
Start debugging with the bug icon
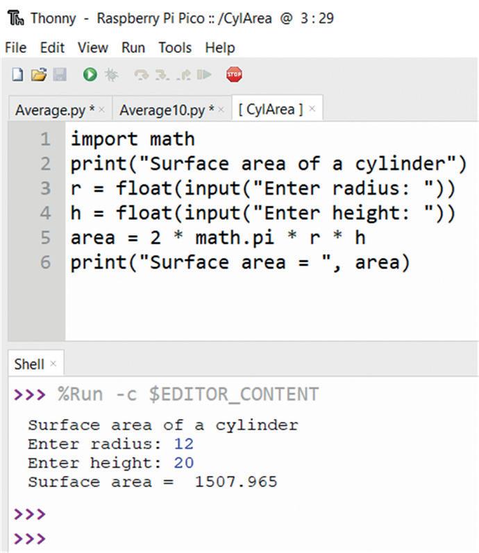(111, 75)
